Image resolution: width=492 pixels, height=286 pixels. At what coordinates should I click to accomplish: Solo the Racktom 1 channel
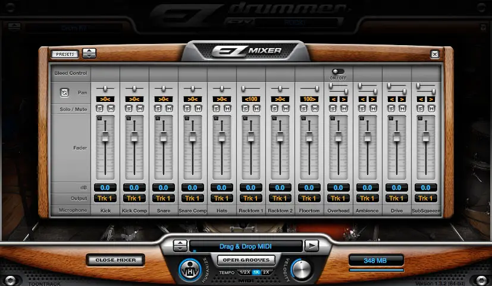point(246,109)
